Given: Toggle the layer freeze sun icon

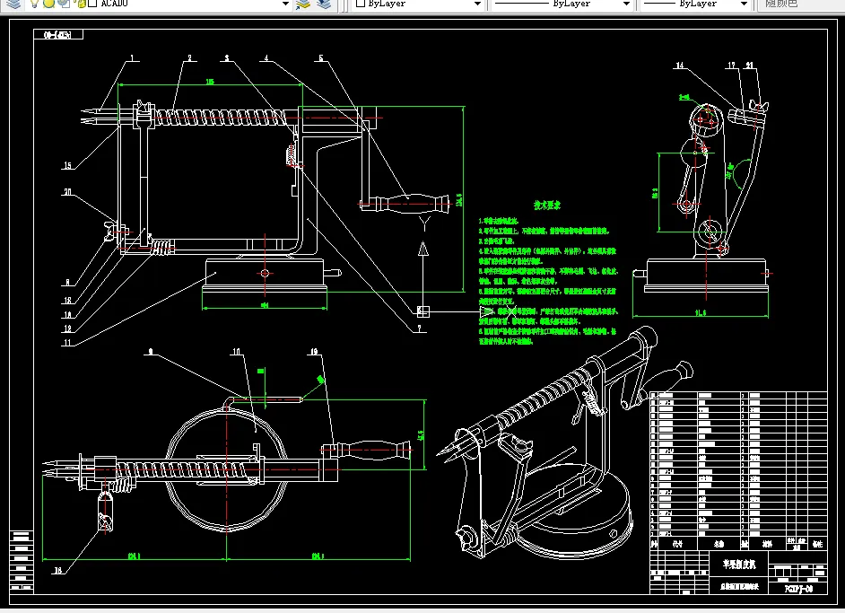Looking at the screenshot, I should (48, 4).
